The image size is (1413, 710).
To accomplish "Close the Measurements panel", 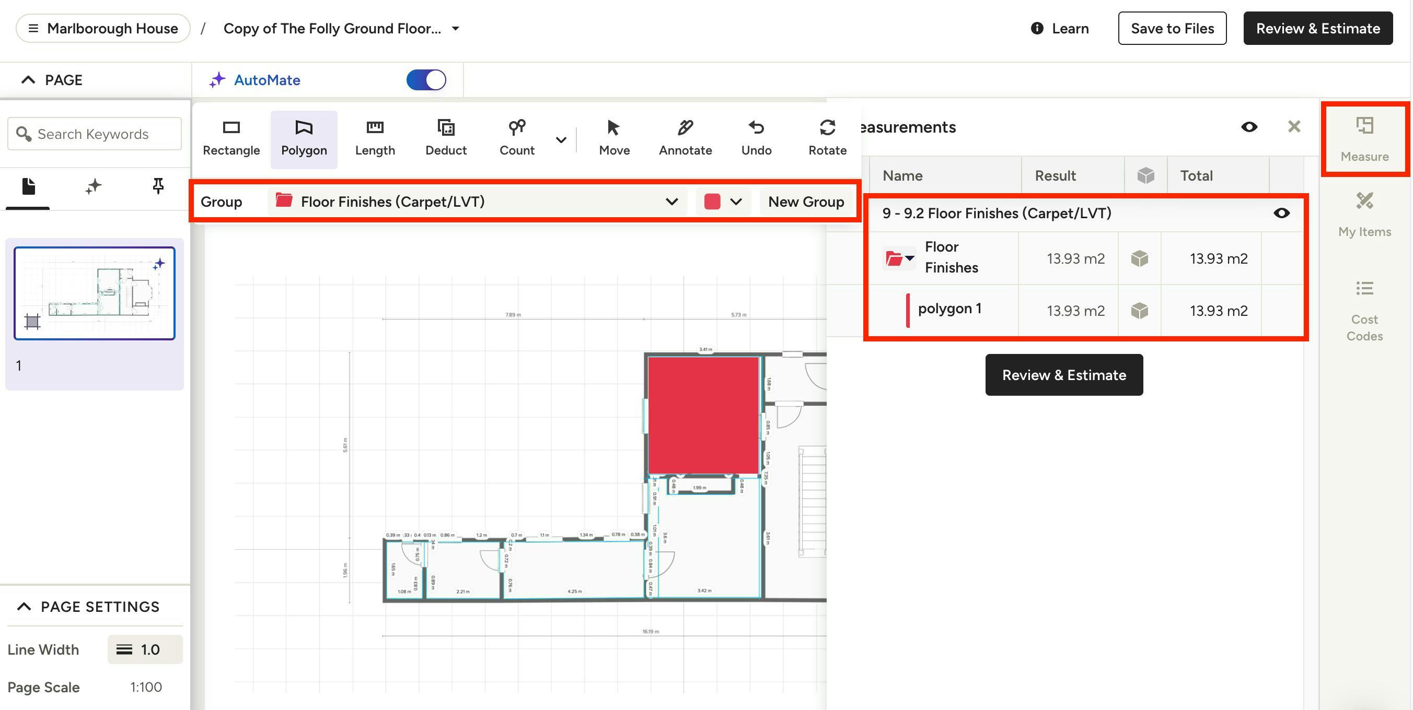I will 1294,126.
